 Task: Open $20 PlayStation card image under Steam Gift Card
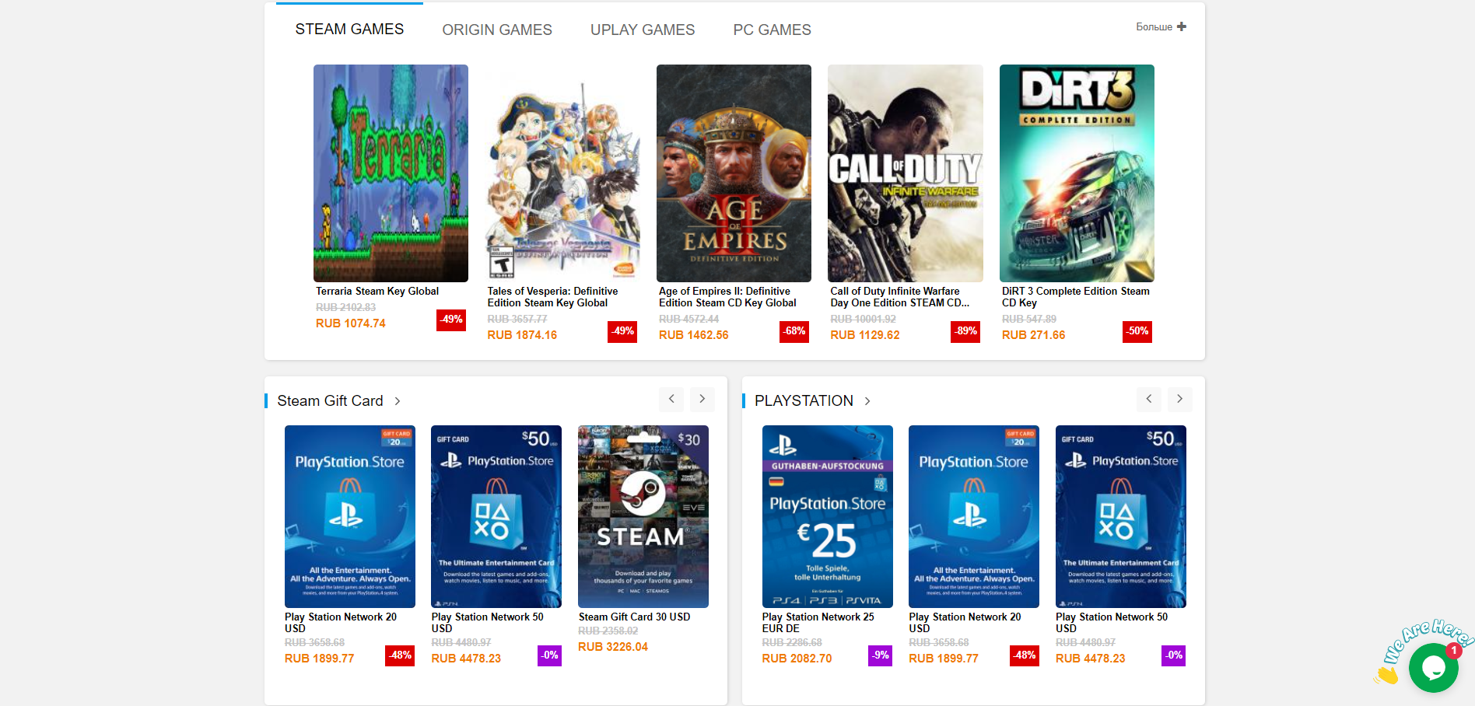(x=350, y=516)
